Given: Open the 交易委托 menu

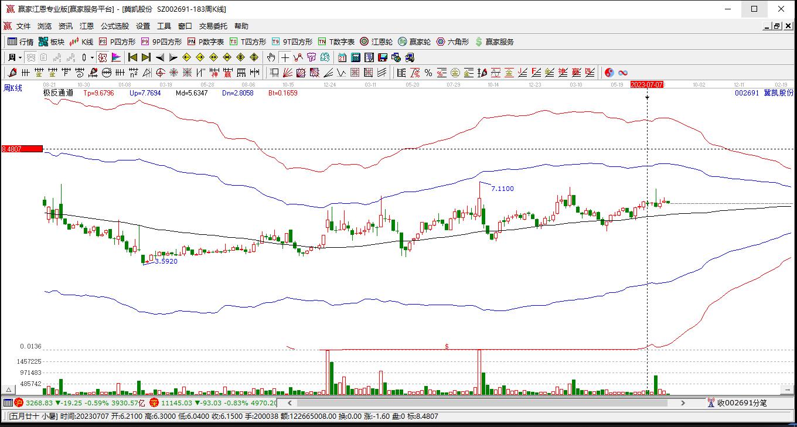Looking at the screenshot, I should (x=213, y=26).
